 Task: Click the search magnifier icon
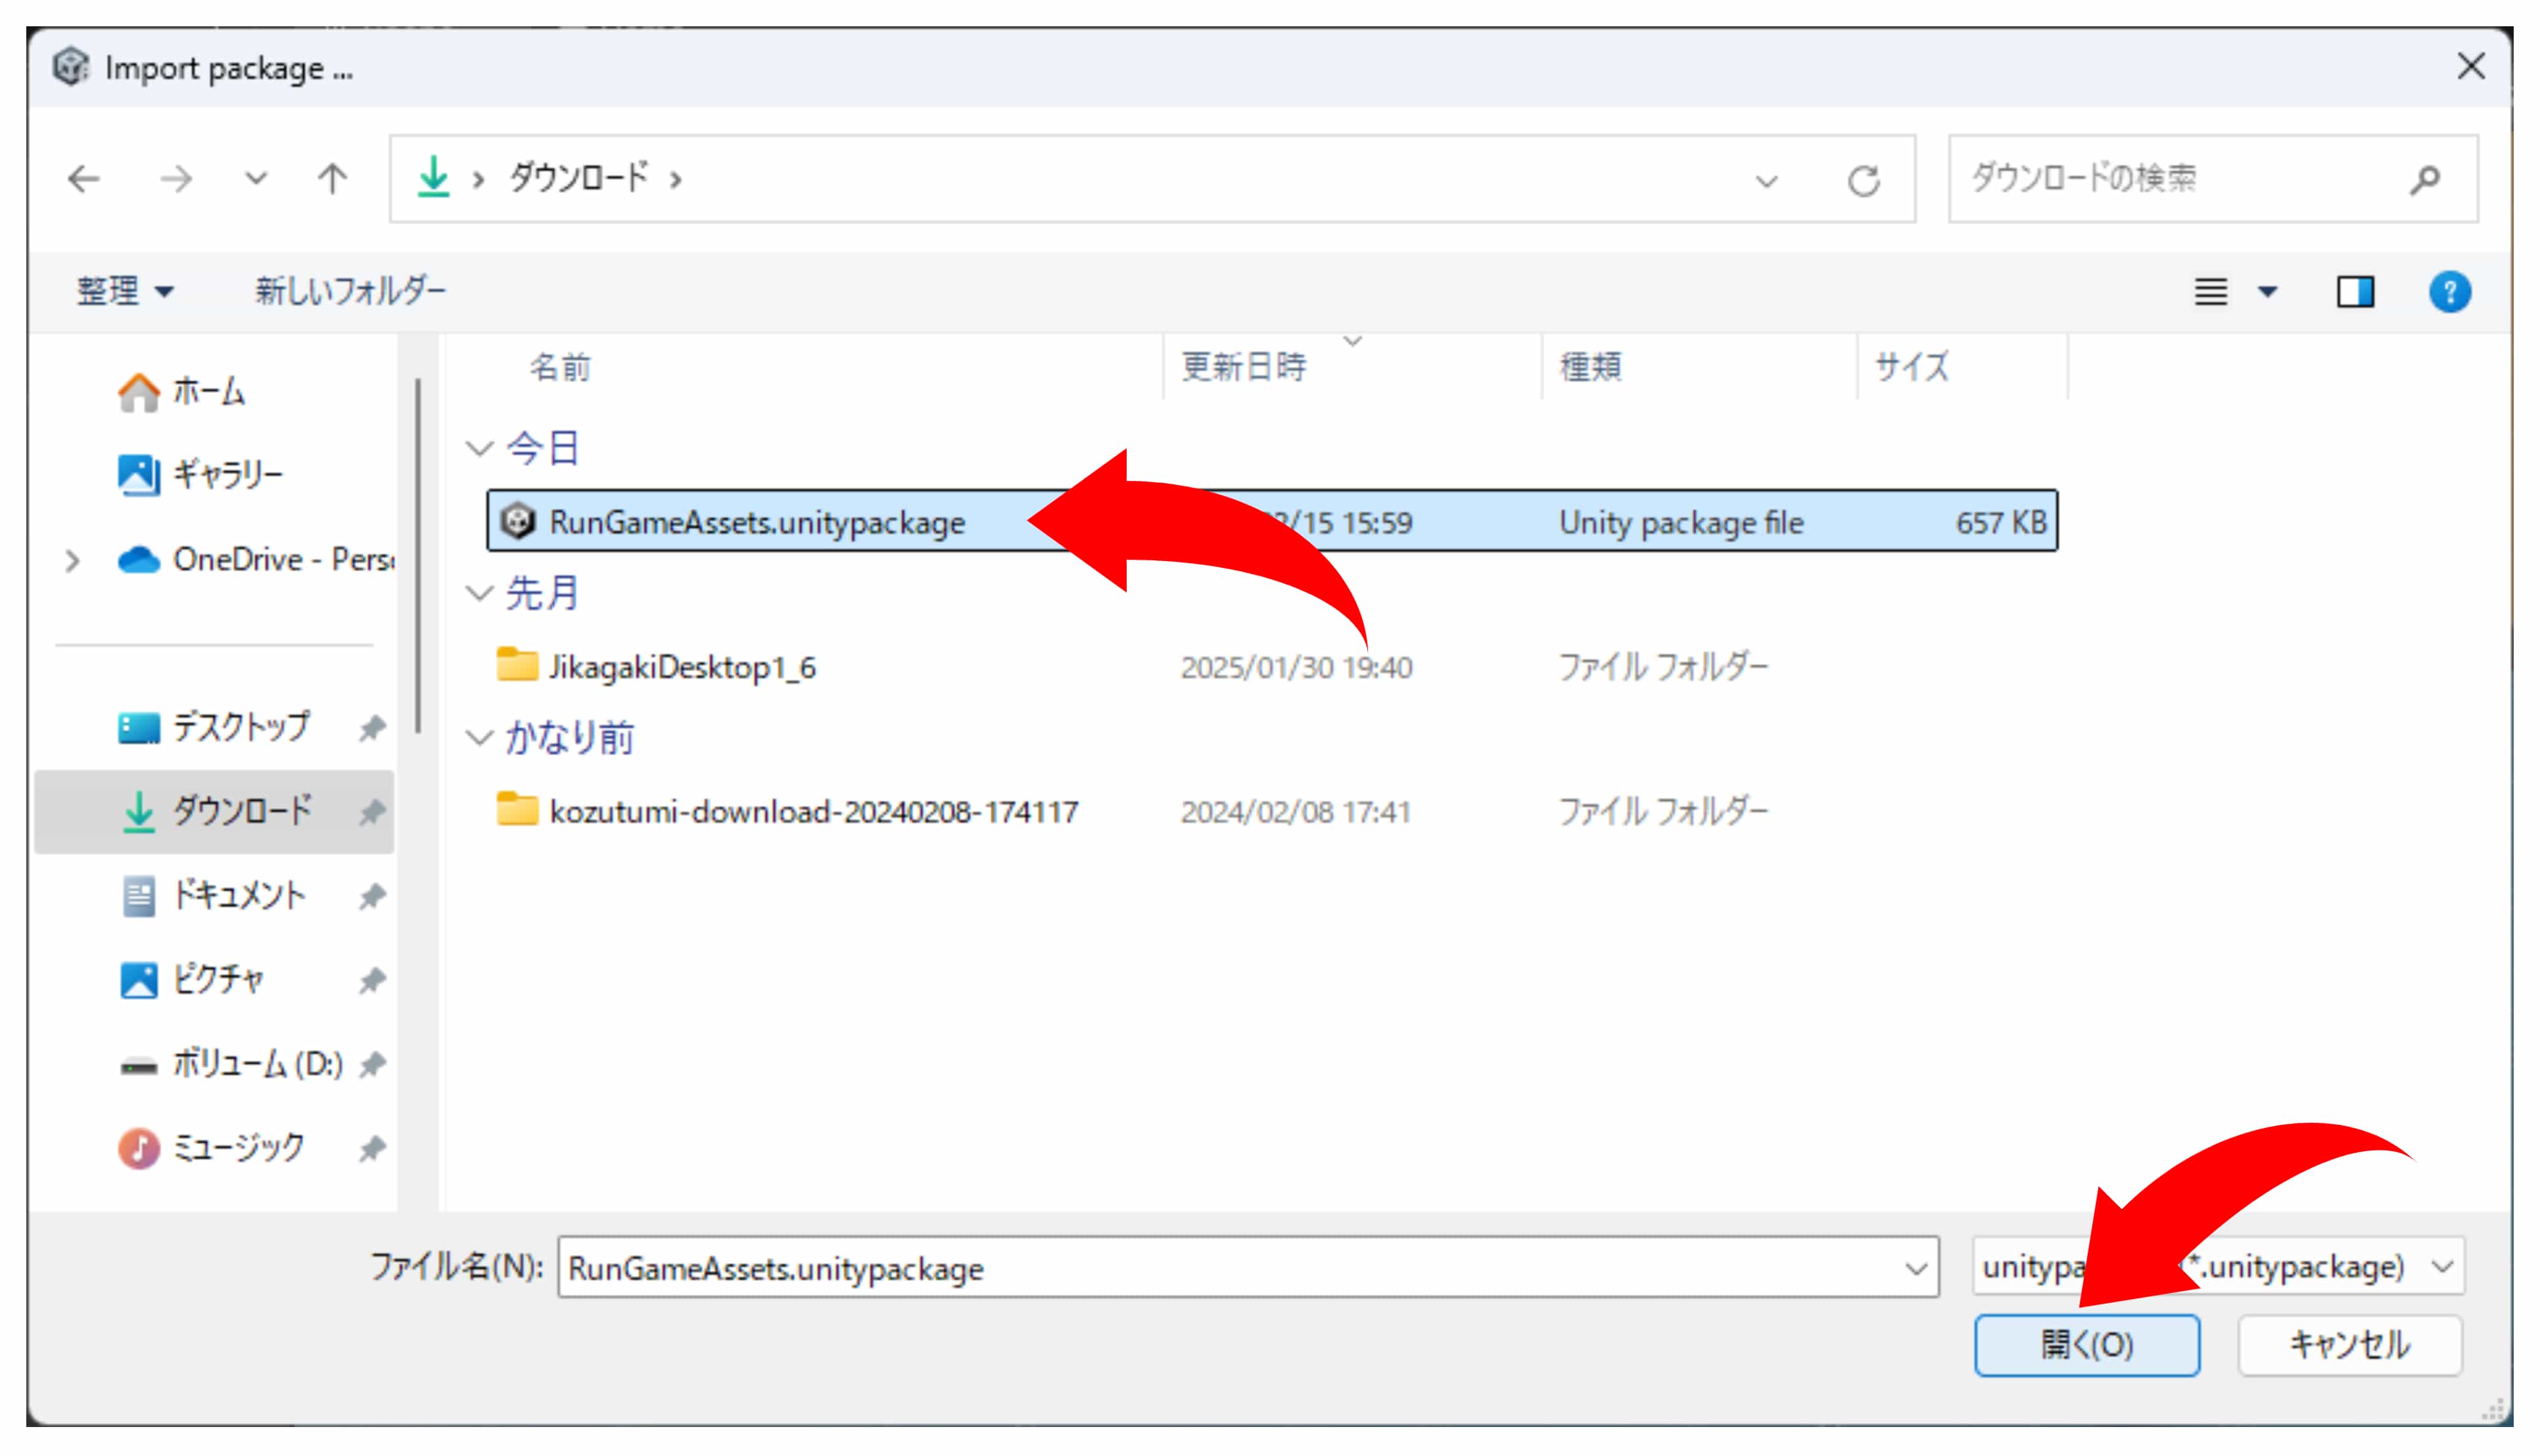click(2425, 180)
